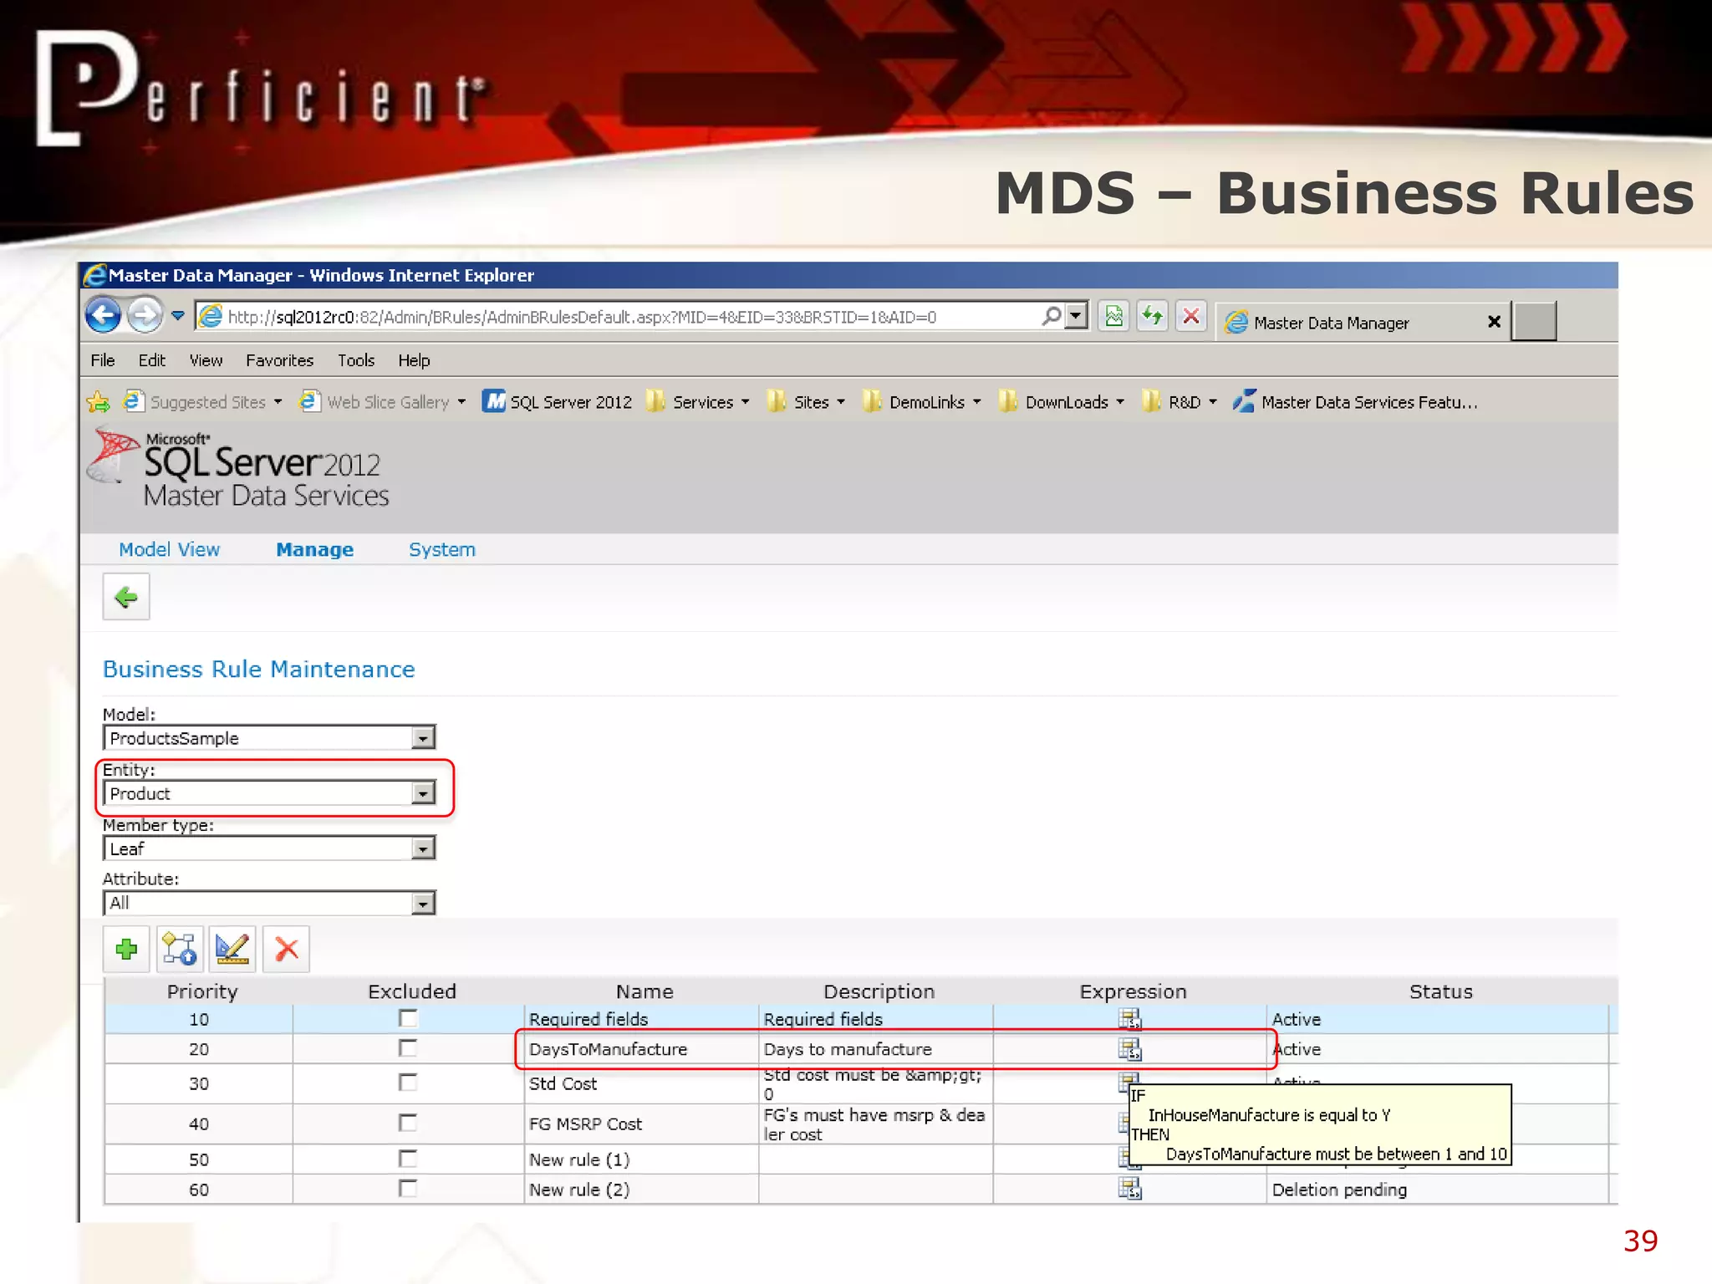This screenshot has width=1712, height=1284.
Task: Open the Member type dropdown showing Leaf
Action: [269, 848]
